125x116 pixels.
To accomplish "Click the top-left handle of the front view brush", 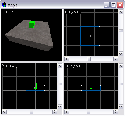I will tap(26, 86).
